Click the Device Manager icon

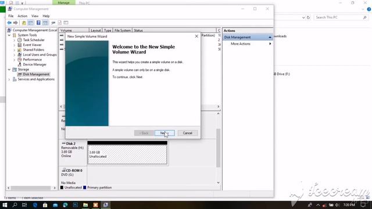20,64
